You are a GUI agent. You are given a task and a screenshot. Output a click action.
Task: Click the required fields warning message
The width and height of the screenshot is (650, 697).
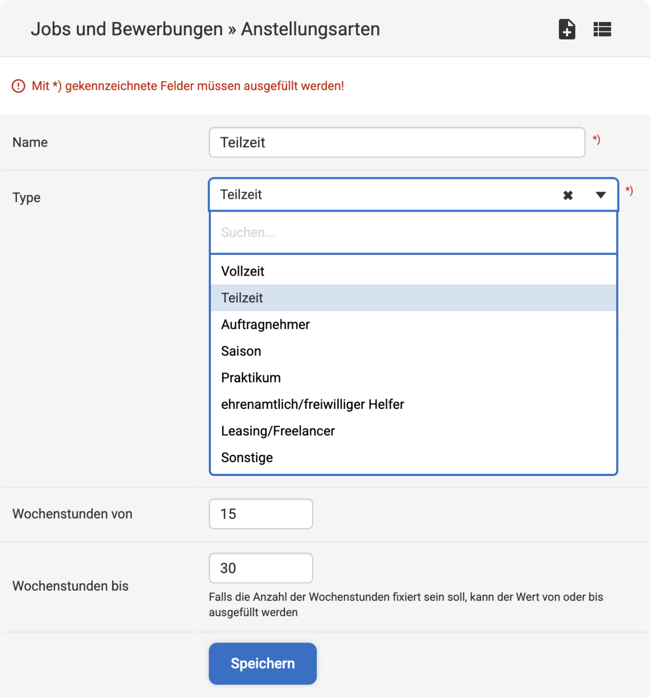point(188,86)
